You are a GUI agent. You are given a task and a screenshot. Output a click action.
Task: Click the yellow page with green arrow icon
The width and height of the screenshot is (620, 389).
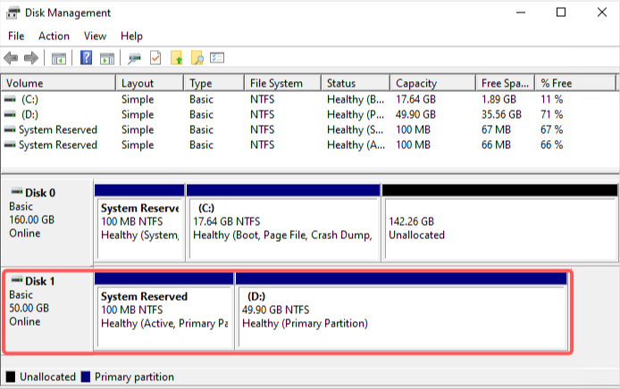pos(176,58)
